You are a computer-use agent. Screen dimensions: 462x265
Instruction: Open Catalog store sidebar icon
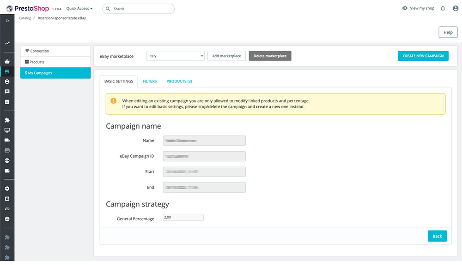tap(7, 71)
